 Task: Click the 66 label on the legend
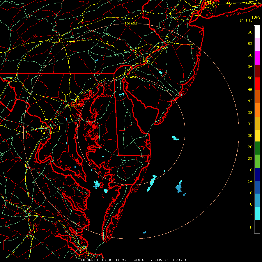250,32
